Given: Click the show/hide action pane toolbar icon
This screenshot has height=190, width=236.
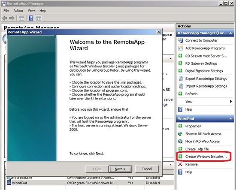Looking at the screenshot, I should tap(39, 18).
